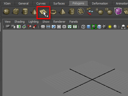Open the Shading panel menu
The height and width of the screenshot is (96, 128).
click(x=19, y=22)
